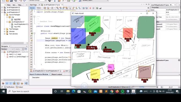Open the <empty> filter combo in Navigator

[19, 49]
